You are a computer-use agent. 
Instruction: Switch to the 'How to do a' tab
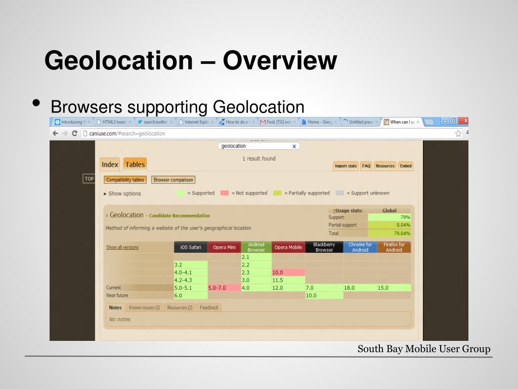[x=237, y=122]
